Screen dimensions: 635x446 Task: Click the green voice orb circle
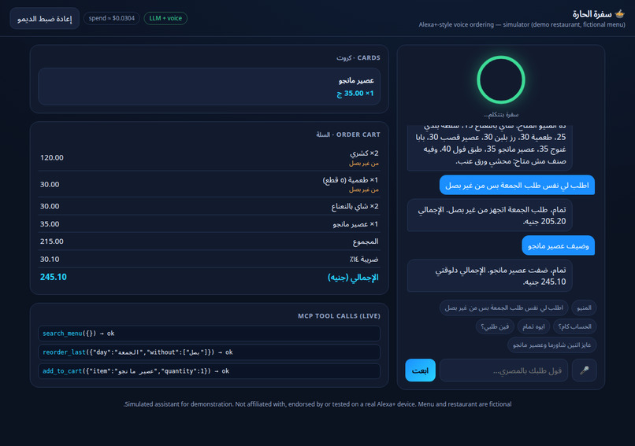coord(501,79)
